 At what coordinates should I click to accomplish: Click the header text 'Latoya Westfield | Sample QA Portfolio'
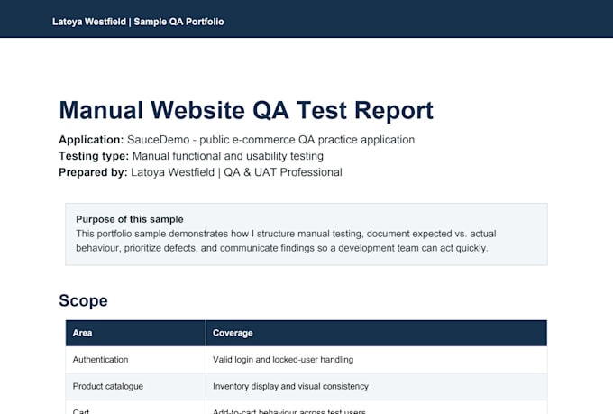click(x=138, y=22)
